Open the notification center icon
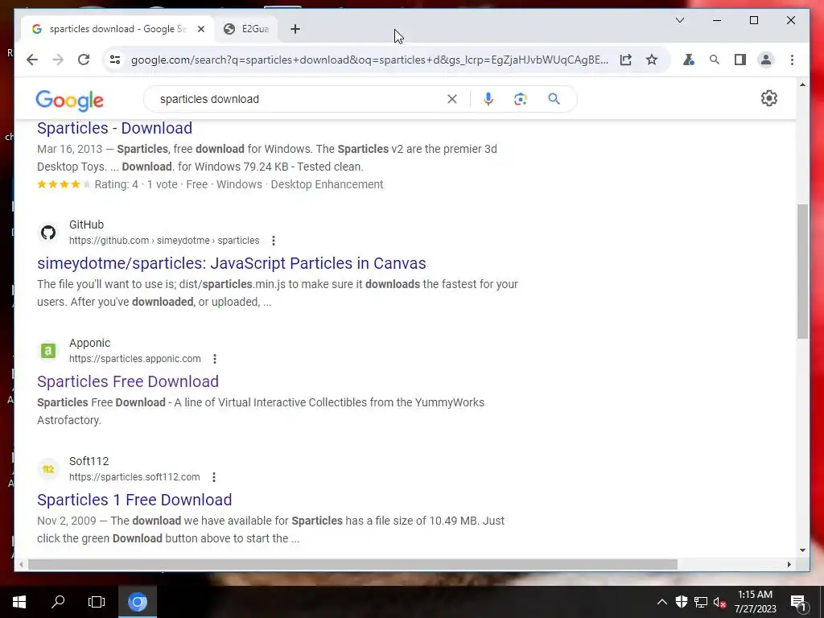The width and height of the screenshot is (824, 618). [x=798, y=602]
